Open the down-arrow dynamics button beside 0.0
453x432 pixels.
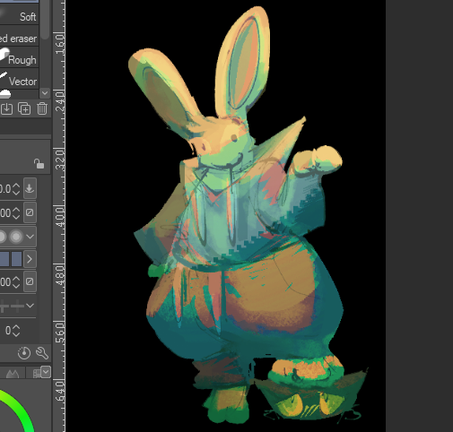pyautogui.click(x=30, y=188)
